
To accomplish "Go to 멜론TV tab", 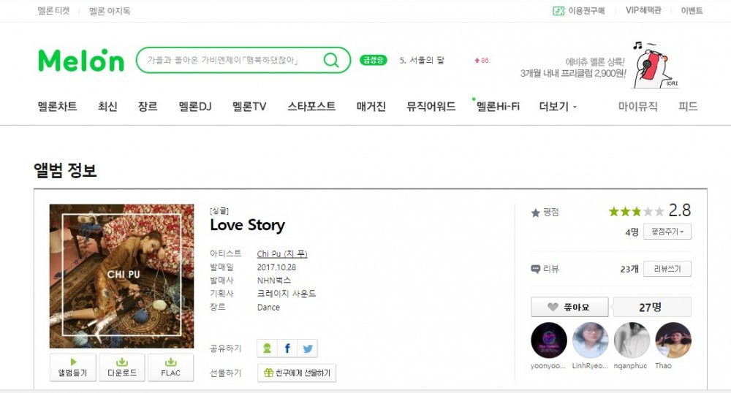I will coord(249,107).
